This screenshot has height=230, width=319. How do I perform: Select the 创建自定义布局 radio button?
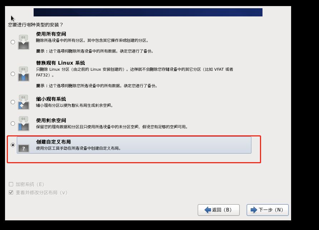point(13,145)
